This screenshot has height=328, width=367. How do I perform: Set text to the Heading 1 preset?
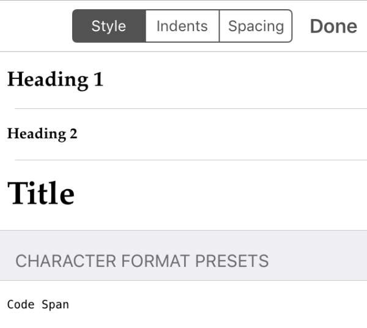coord(56,80)
